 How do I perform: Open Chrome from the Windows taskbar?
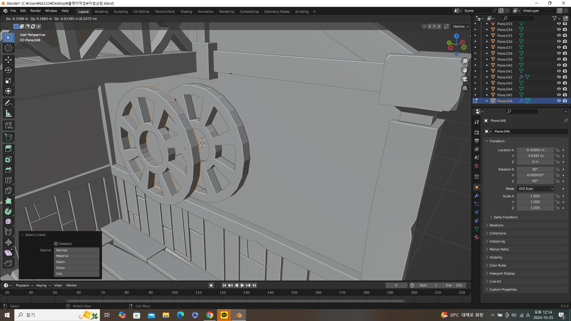point(210,315)
